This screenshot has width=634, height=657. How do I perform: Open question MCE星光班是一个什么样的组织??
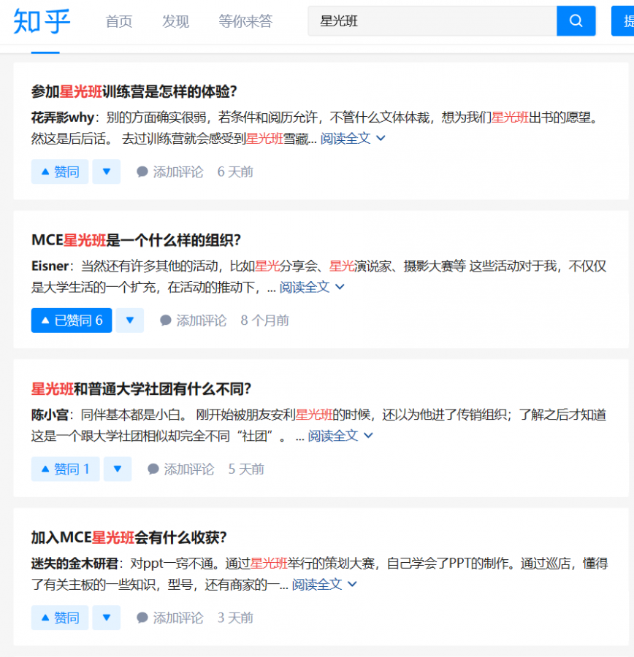[137, 240]
